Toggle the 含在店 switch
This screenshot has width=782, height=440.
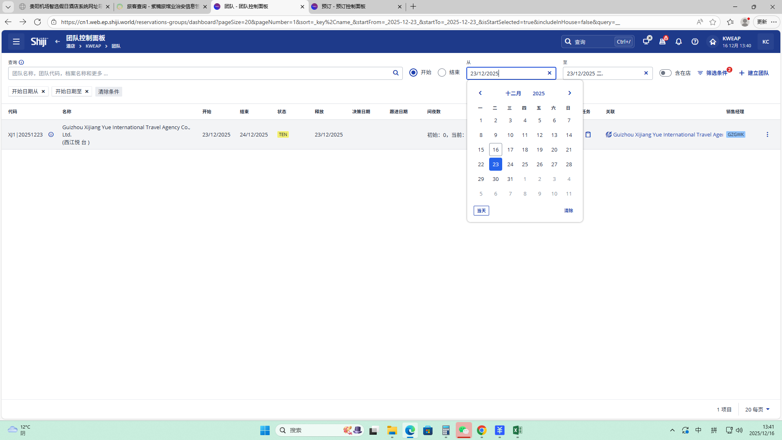click(665, 73)
